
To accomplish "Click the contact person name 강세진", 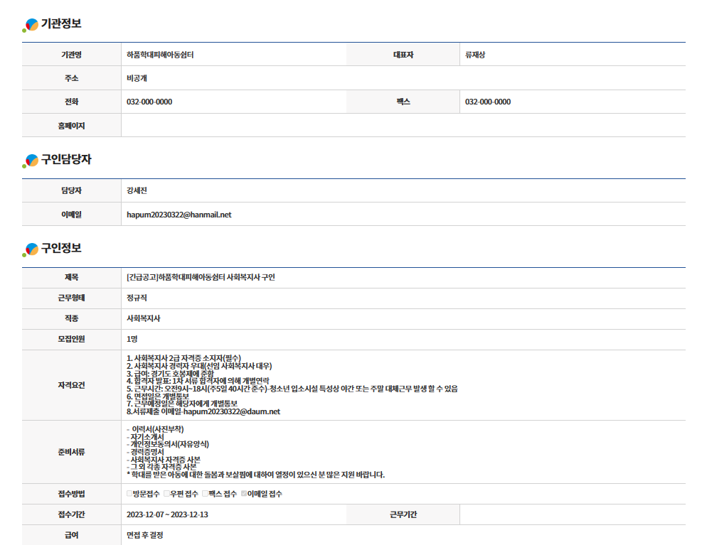I will click(x=137, y=190).
